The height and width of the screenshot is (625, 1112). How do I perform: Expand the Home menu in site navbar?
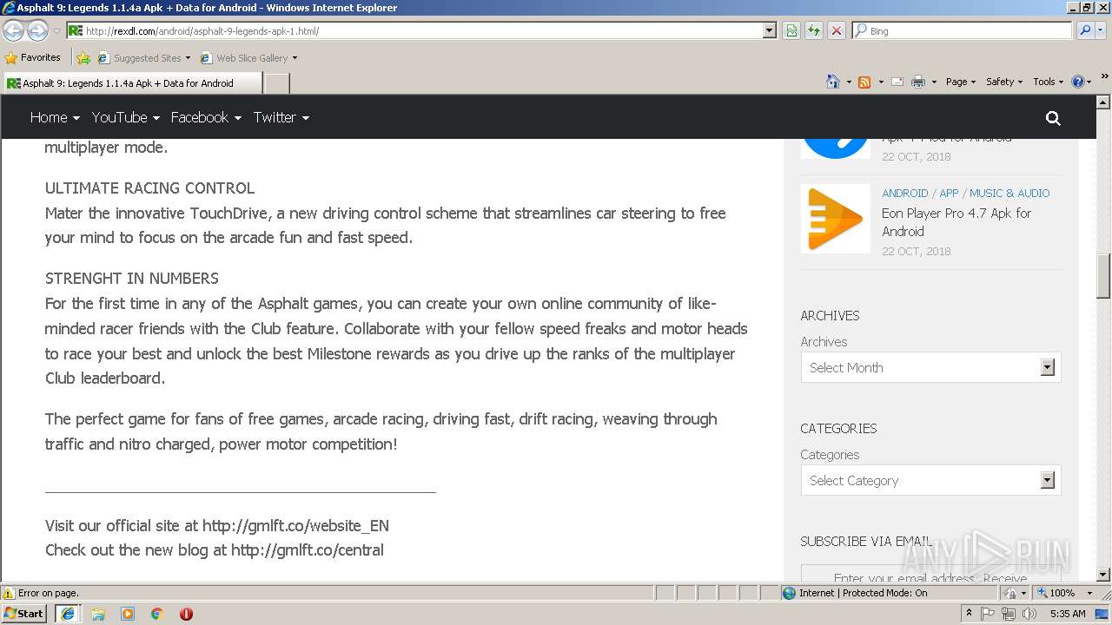pyautogui.click(x=55, y=117)
